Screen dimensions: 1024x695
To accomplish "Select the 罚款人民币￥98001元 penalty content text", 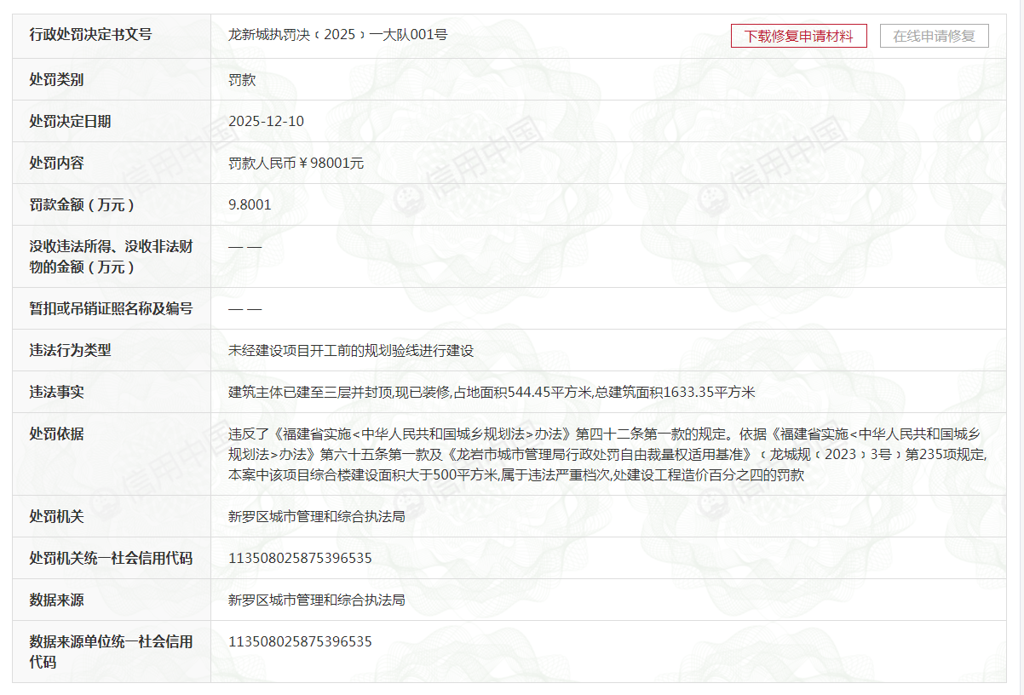I will [296, 163].
